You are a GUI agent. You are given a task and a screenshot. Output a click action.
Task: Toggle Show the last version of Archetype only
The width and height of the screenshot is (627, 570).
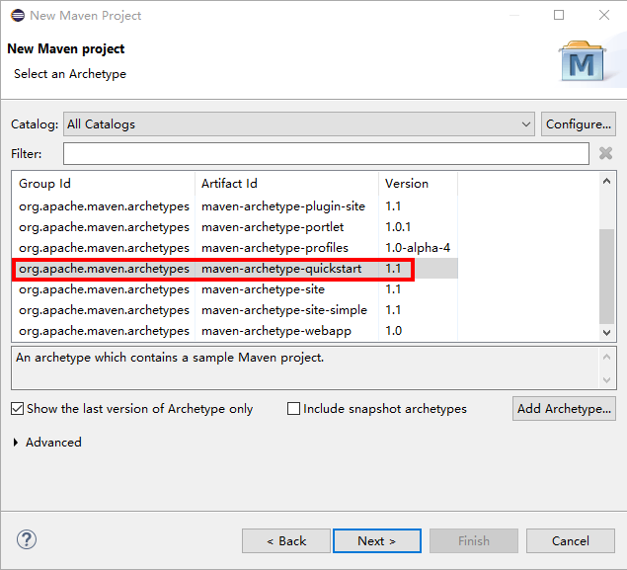click(17, 409)
